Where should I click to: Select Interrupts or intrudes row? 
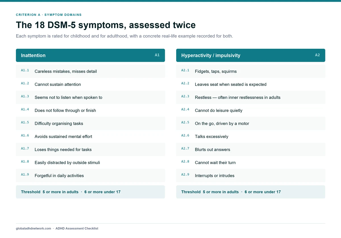251,175
